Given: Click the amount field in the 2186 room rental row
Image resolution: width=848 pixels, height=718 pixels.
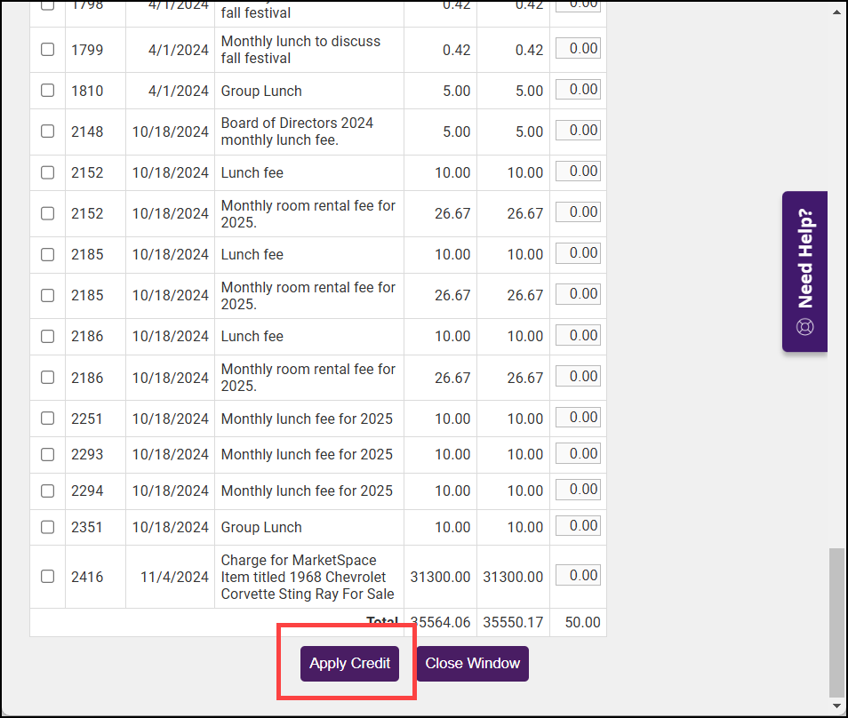Looking at the screenshot, I should [x=578, y=376].
